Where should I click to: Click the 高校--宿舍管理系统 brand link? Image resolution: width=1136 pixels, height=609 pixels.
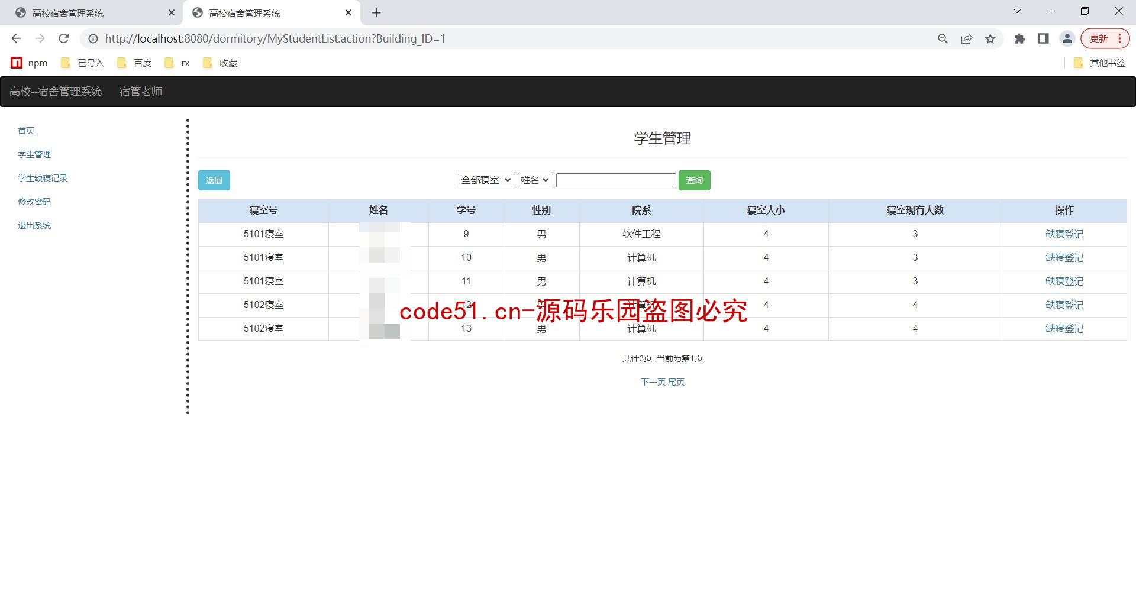(56, 92)
